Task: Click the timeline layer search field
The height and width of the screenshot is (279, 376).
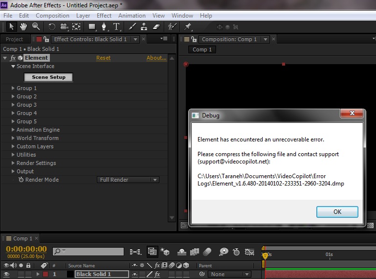Action: (x=88, y=252)
